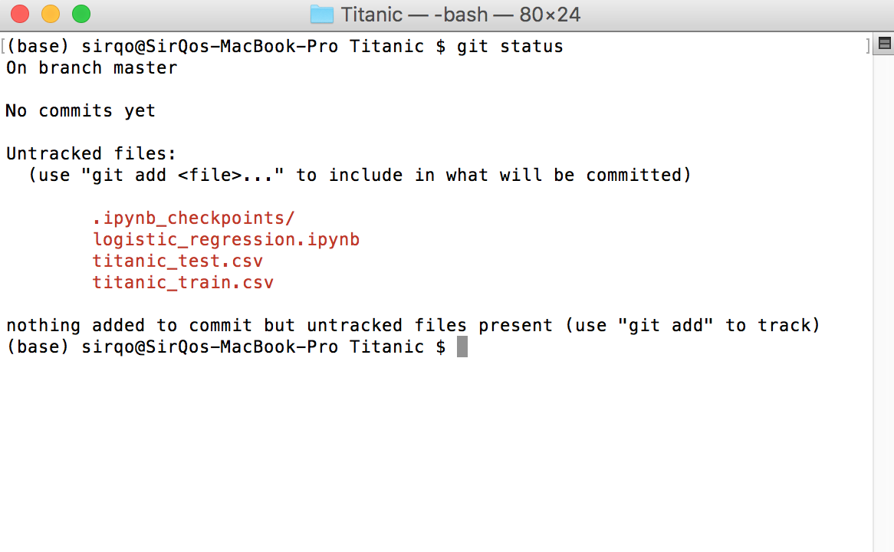Click the Titanic folder icon in title bar
Image resolution: width=894 pixels, height=552 pixels.
pos(322,15)
